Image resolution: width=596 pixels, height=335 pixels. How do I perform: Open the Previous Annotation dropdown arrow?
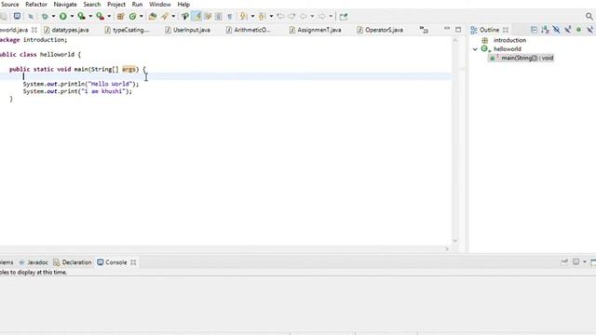271,17
